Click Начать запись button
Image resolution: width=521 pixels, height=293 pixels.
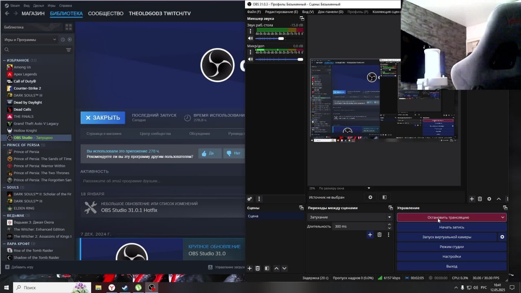pos(452,227)
